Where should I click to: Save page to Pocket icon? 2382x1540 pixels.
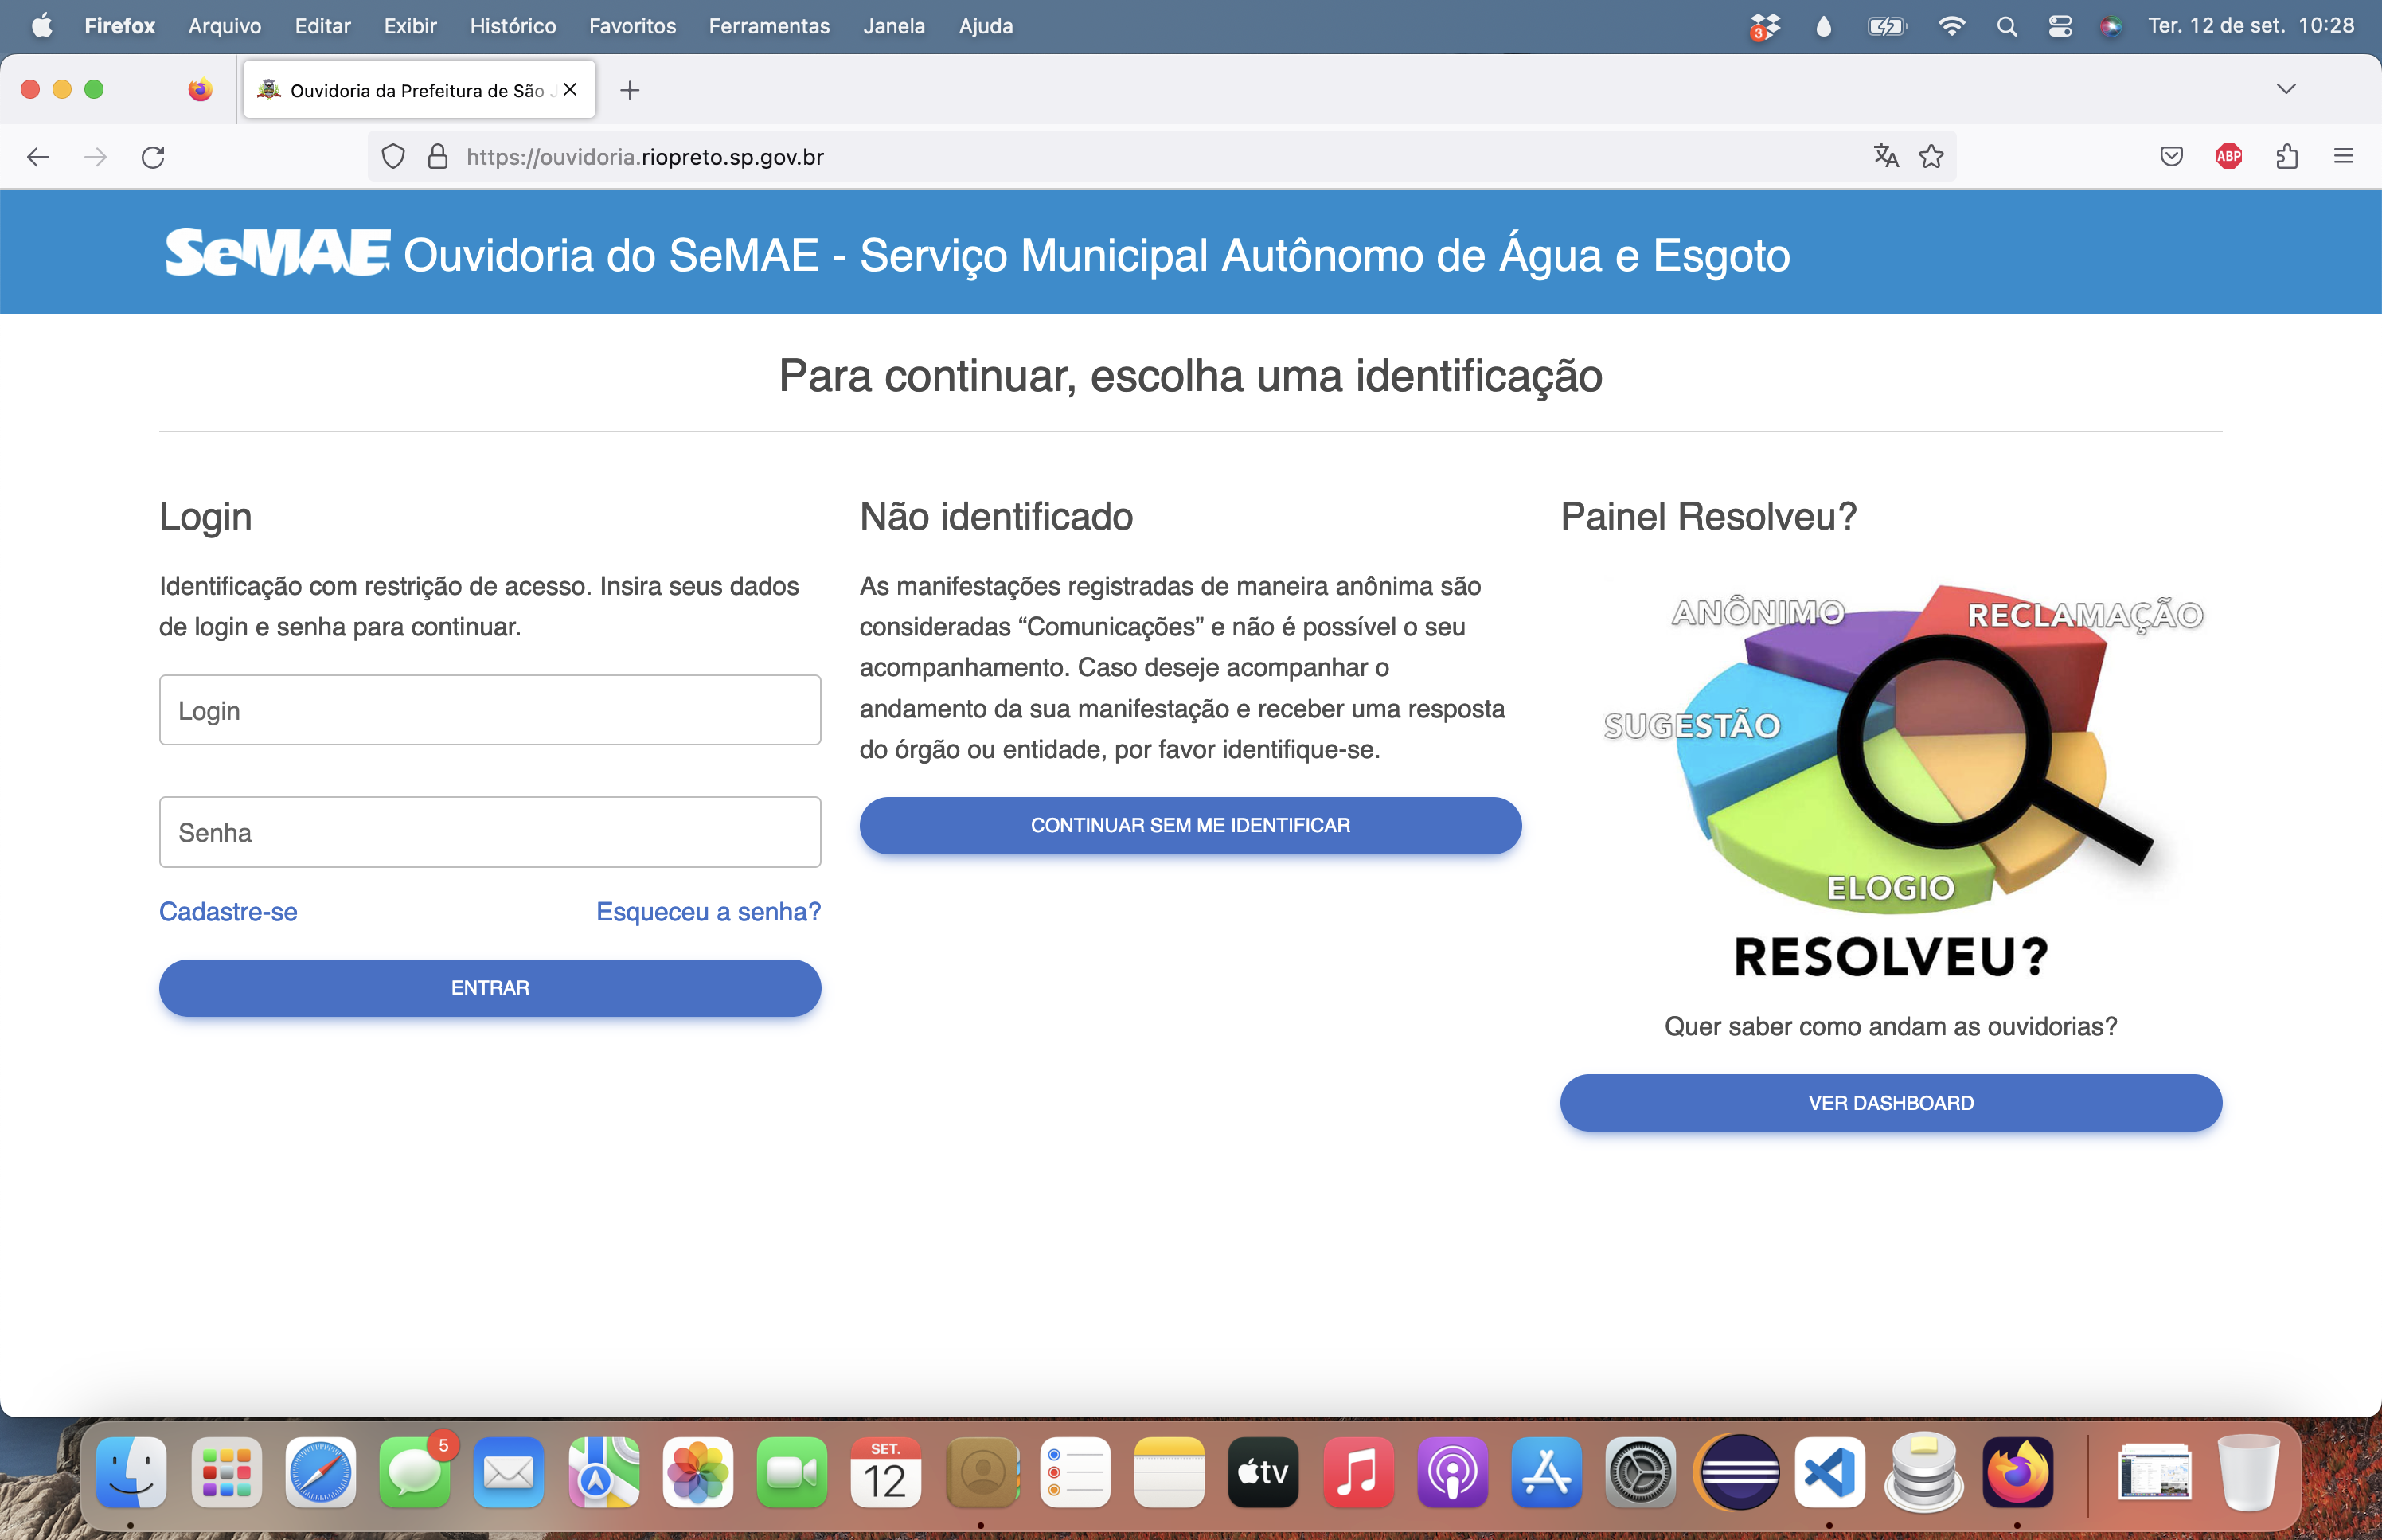click(2171, 157)
